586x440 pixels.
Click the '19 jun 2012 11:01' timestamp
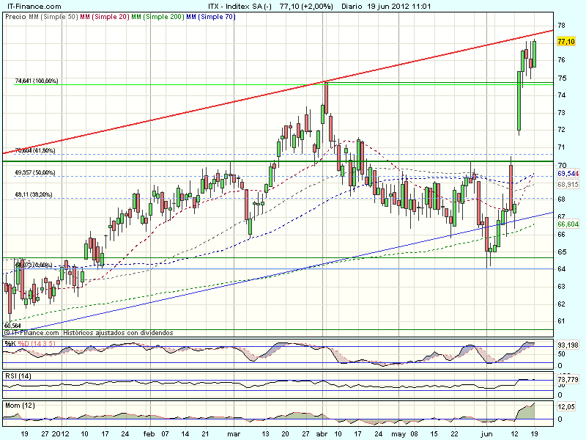[x=398, y=7]
